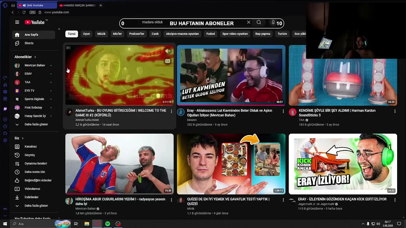The height and width of the screenshot is (228, 406).
Task: Open the AhmetTurku Kesit channel link
Action: (x=87, y=120)
